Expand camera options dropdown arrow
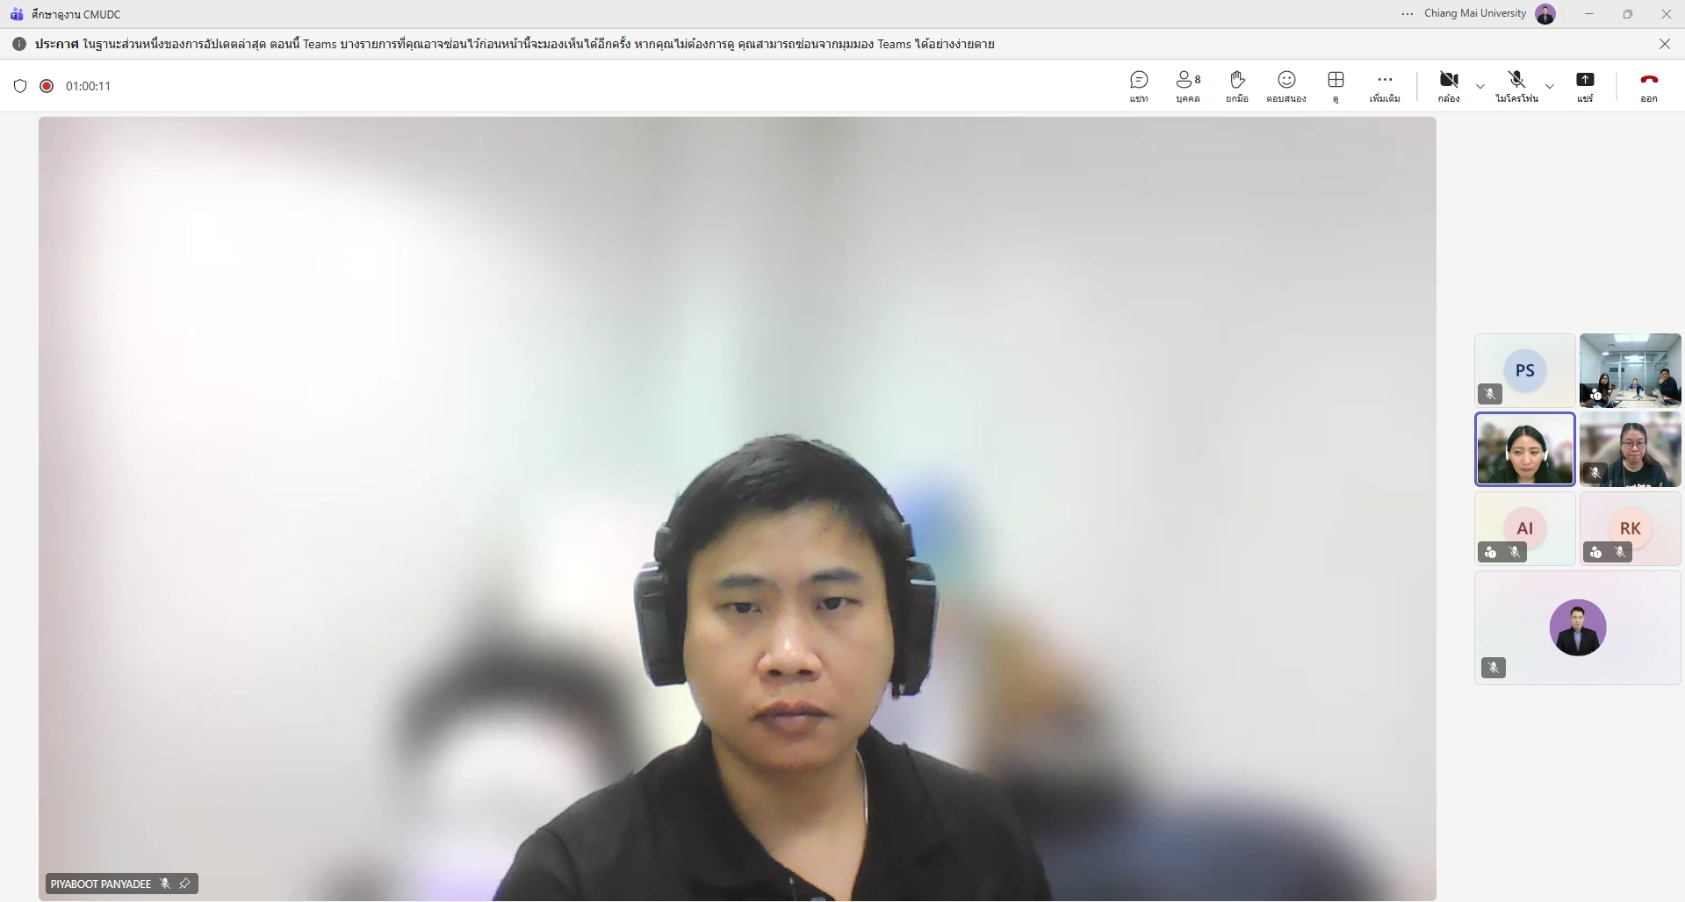The image size is (1685, 902). pos(1480,86)
